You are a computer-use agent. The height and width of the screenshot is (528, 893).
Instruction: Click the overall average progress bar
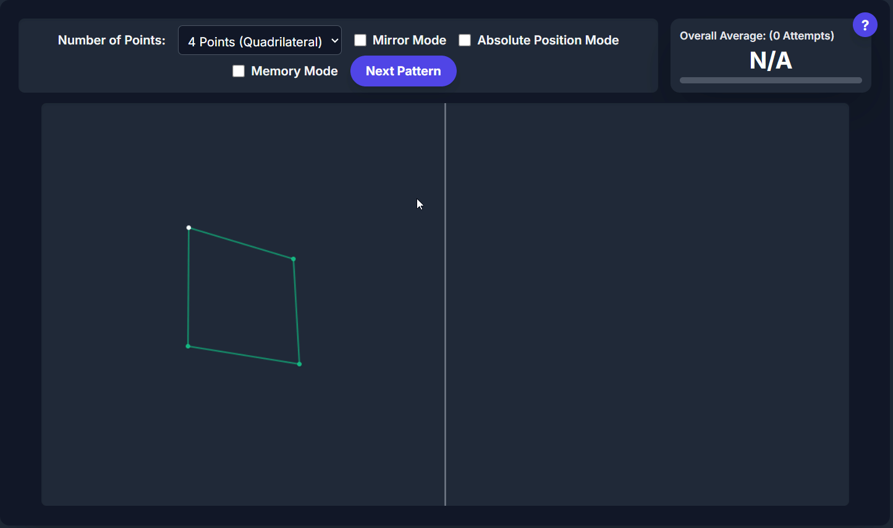[771, 80]
